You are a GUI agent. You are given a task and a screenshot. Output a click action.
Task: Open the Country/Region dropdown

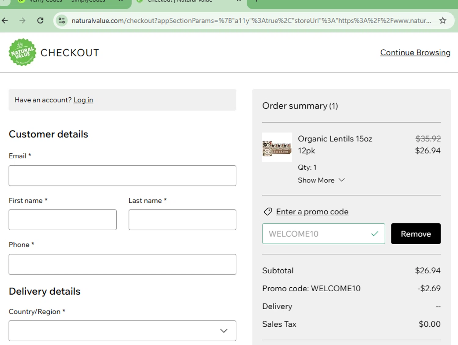click(x=122, y=331)
